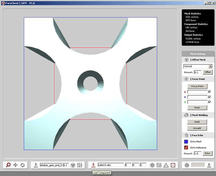Click the blue Echo Mesh swatch
Screen dimensions: 216x176
point(186,142)
